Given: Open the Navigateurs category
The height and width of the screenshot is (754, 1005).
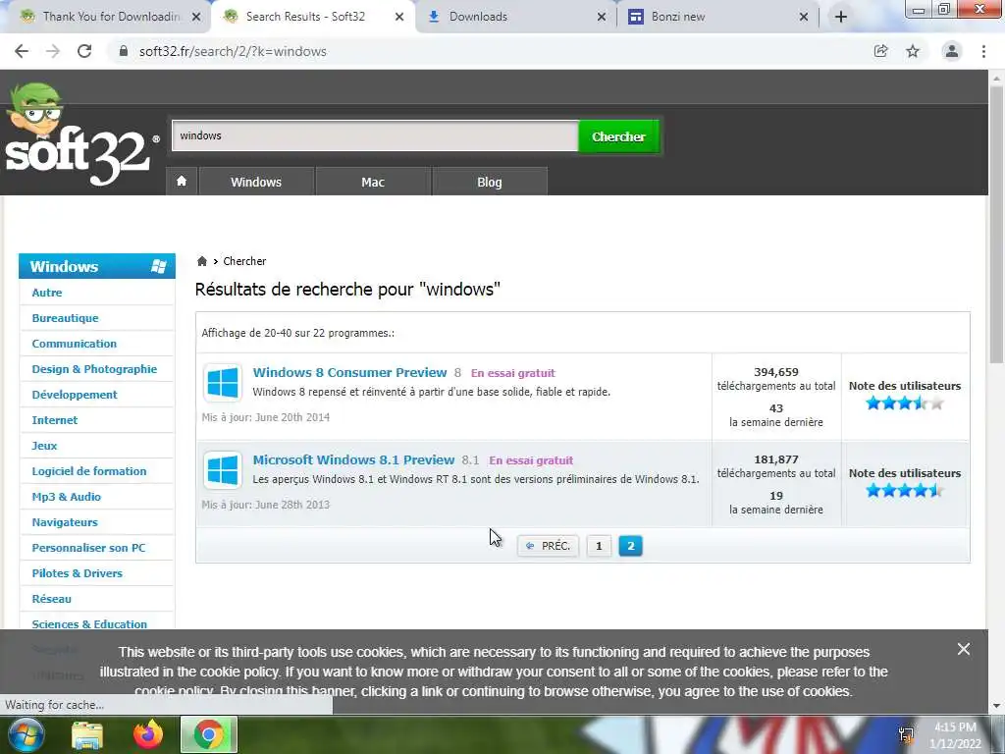Looking at the screenshot, I should [x=65, y=522].
